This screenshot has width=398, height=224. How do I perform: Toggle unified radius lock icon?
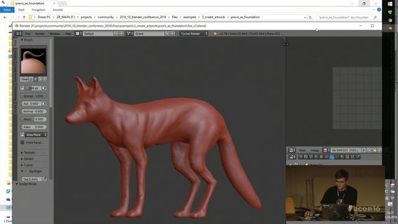tap(22, 88)
